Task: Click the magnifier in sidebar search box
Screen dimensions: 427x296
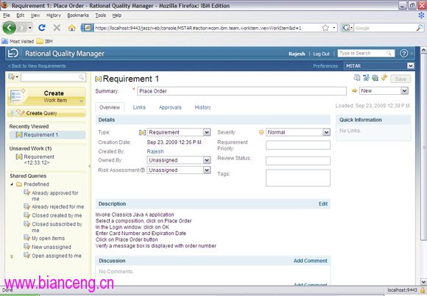Action: [81, 77]
